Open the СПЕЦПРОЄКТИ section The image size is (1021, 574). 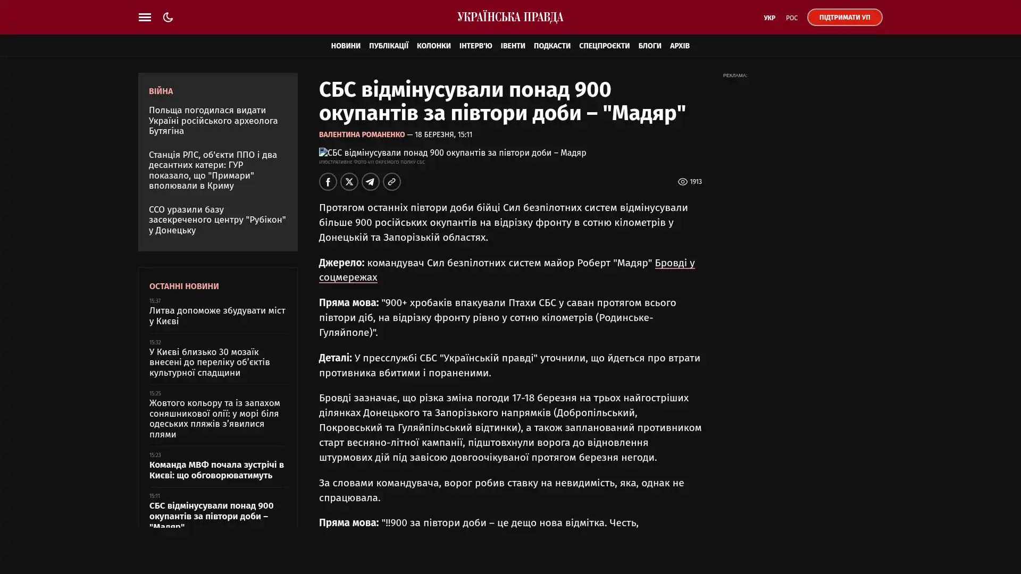[x=604, y=46]
